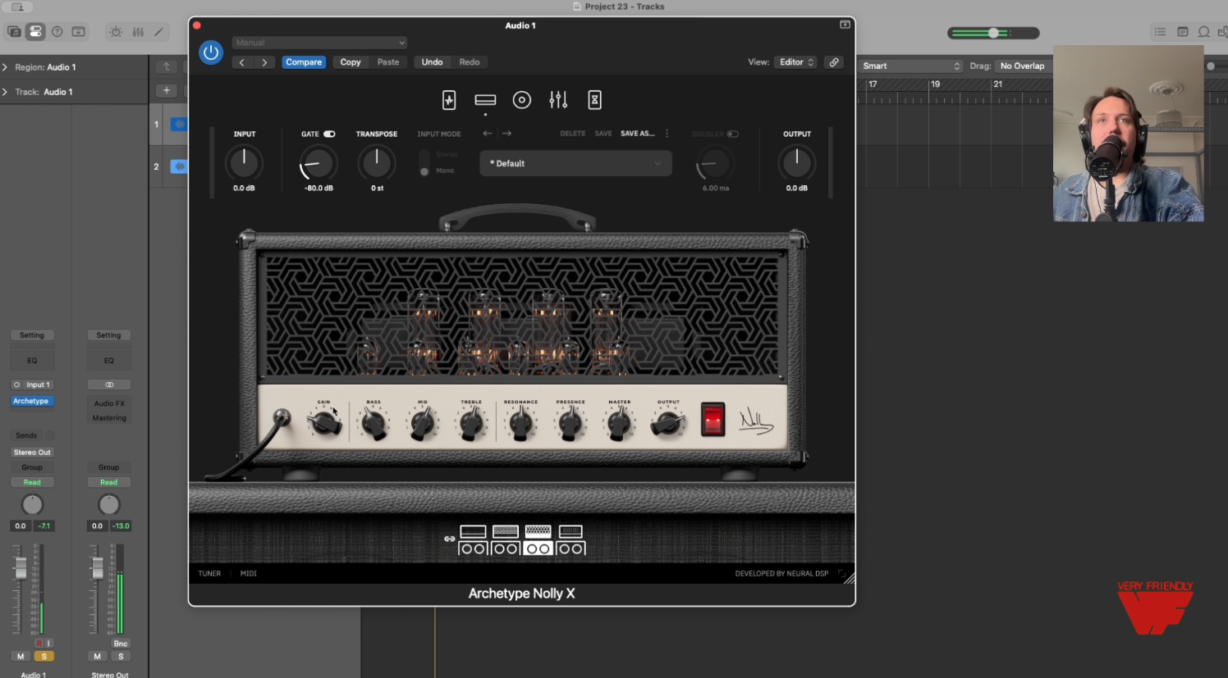
Task: Open the Logic library icon in toolbar
Action: click(14, 32)
